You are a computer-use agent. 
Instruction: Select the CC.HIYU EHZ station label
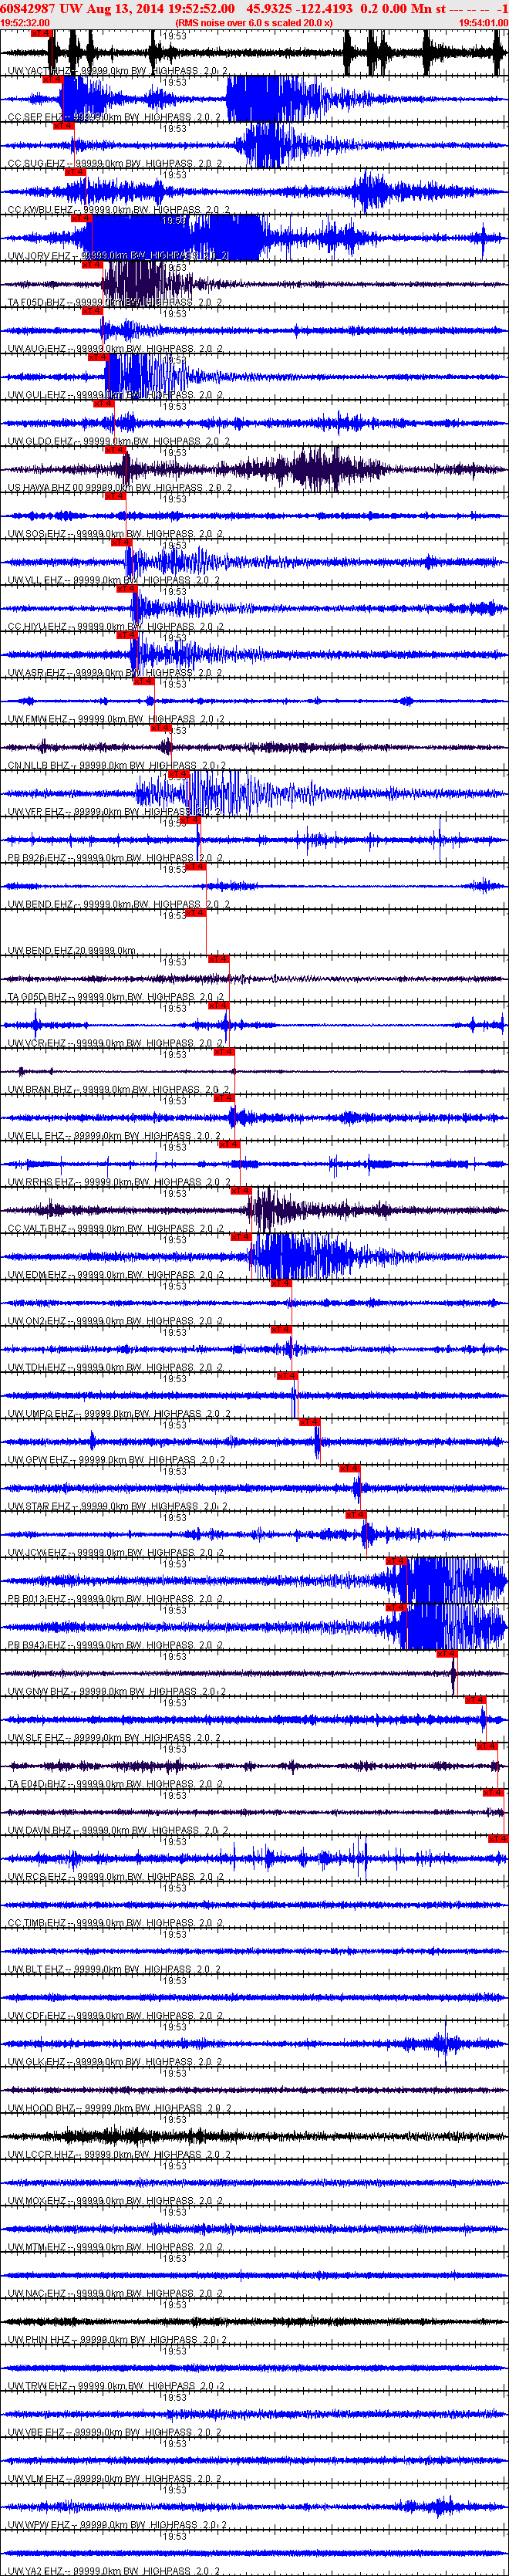(118, 627)
